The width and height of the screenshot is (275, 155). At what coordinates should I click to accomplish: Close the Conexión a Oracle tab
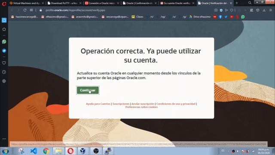(x=118, y=3)
